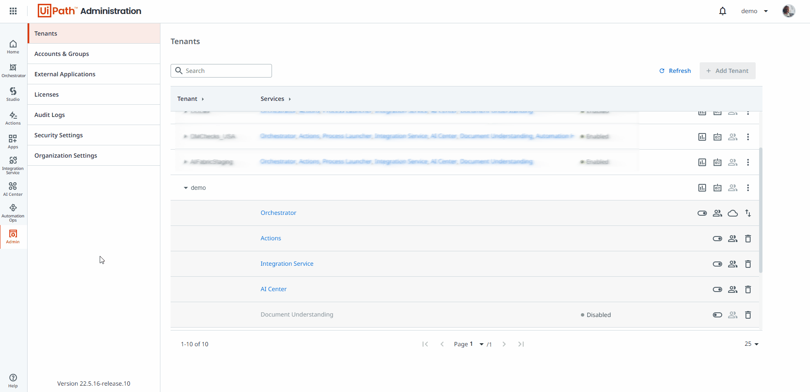Click the up-down arrows icon for Orchestrator
The height and width of the screenshot is (392, 810).
[748, 213]
